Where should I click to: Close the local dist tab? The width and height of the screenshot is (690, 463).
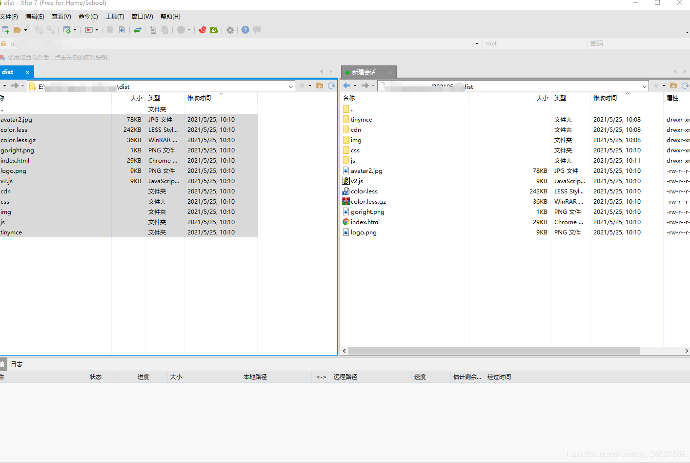(x=27, y=72)
